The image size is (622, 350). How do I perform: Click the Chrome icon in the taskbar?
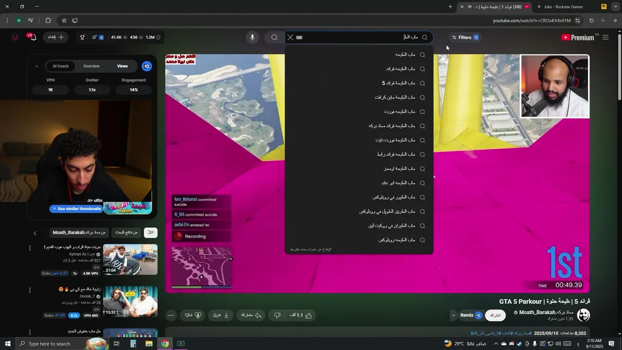(165, 344)
